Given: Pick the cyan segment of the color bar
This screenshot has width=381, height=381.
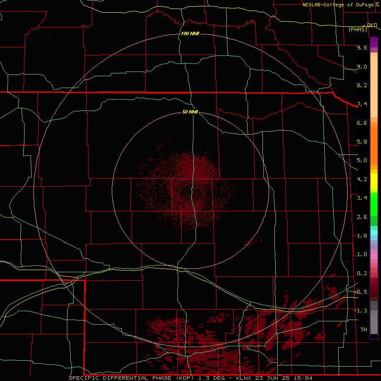Looking at the screenshot, I should 374,233.
